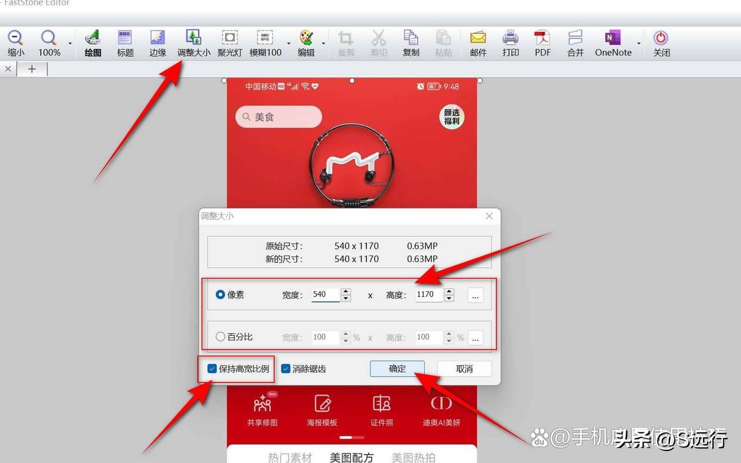Screen dimensions: 741x463
Task: Apply the 边缘 (Edge) effect
Action: 157,42
